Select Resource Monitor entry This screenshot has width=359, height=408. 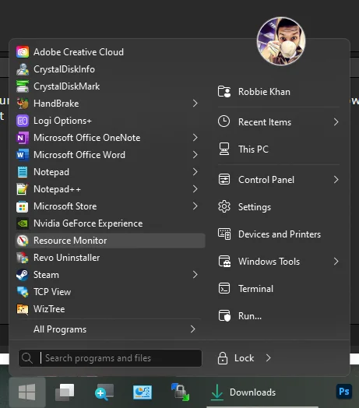pyautogui.click(x=110, y=241)
